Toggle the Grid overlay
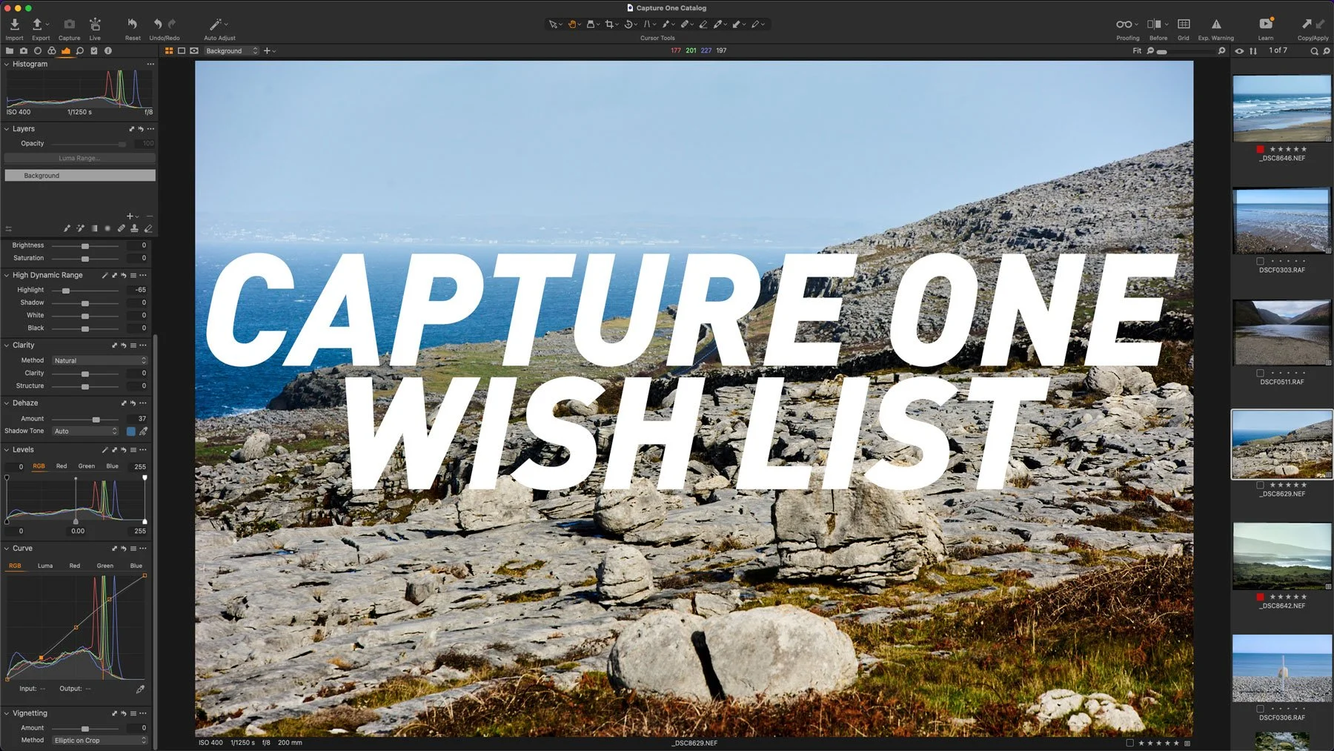Screen dimensions: 1334x751 (1183, 24)
